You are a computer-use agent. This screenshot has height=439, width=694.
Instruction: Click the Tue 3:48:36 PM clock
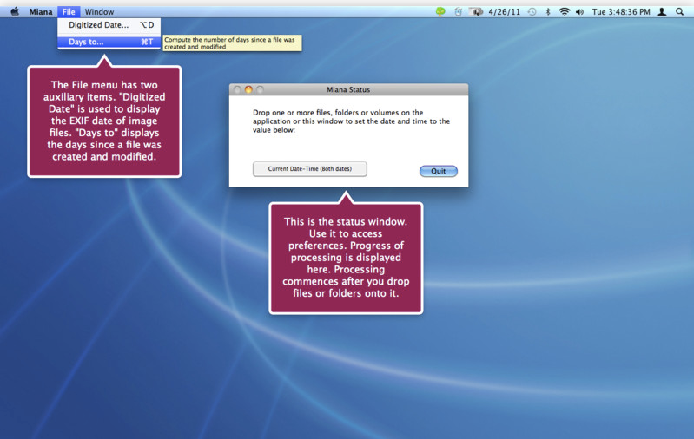point(621,12)
